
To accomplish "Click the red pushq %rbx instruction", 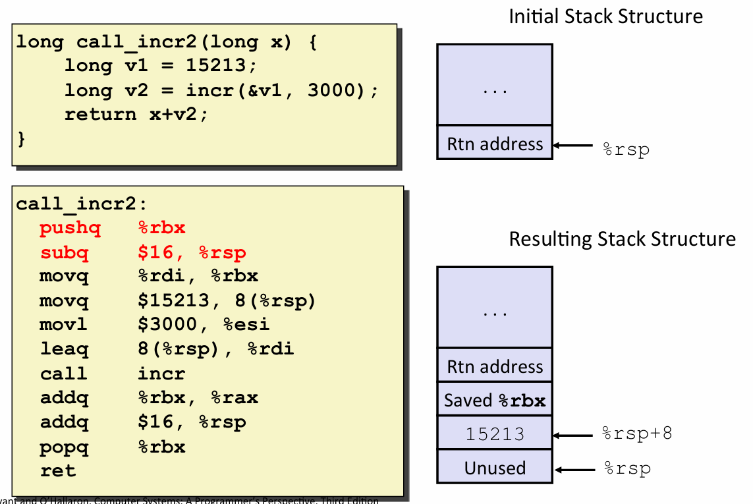I will click(x=113, y=229).
